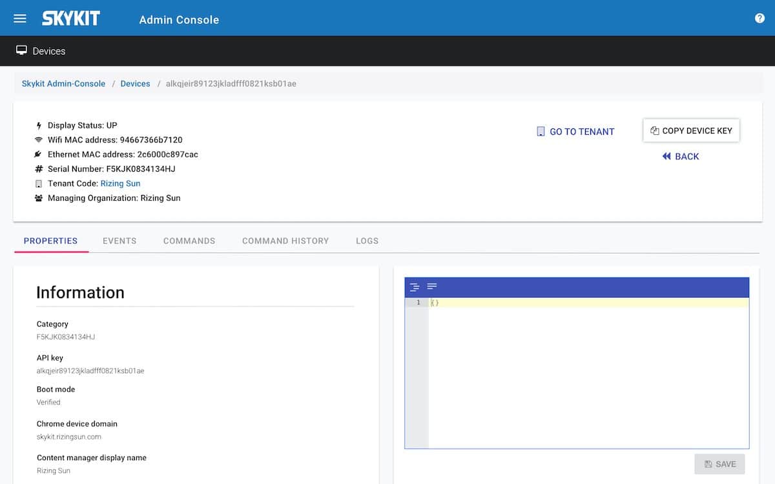
Task: Select the Properties tab
Action: click(50, 241)
